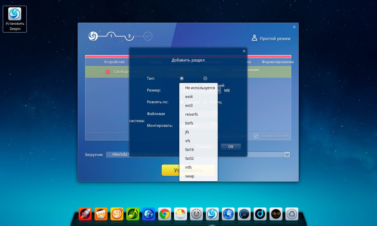
Task: Select the Основной partition type radio
Action: [182, 78]
